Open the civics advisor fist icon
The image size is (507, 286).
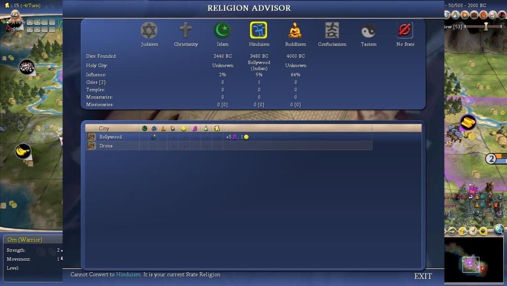(483, 14)
